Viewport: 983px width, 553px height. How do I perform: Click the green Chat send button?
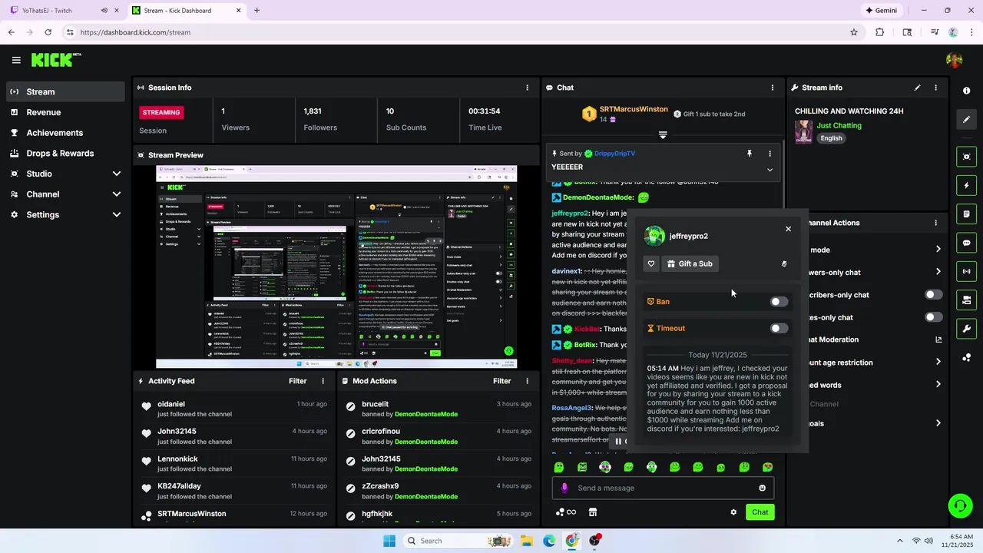coord(760,512)
